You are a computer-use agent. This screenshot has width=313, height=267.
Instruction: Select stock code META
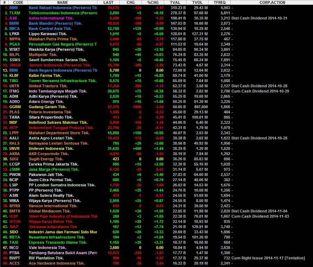[15, 237]
